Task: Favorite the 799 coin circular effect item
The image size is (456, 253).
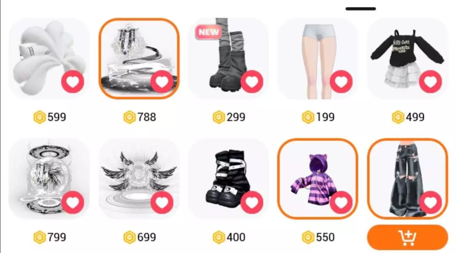Action: 73,202
